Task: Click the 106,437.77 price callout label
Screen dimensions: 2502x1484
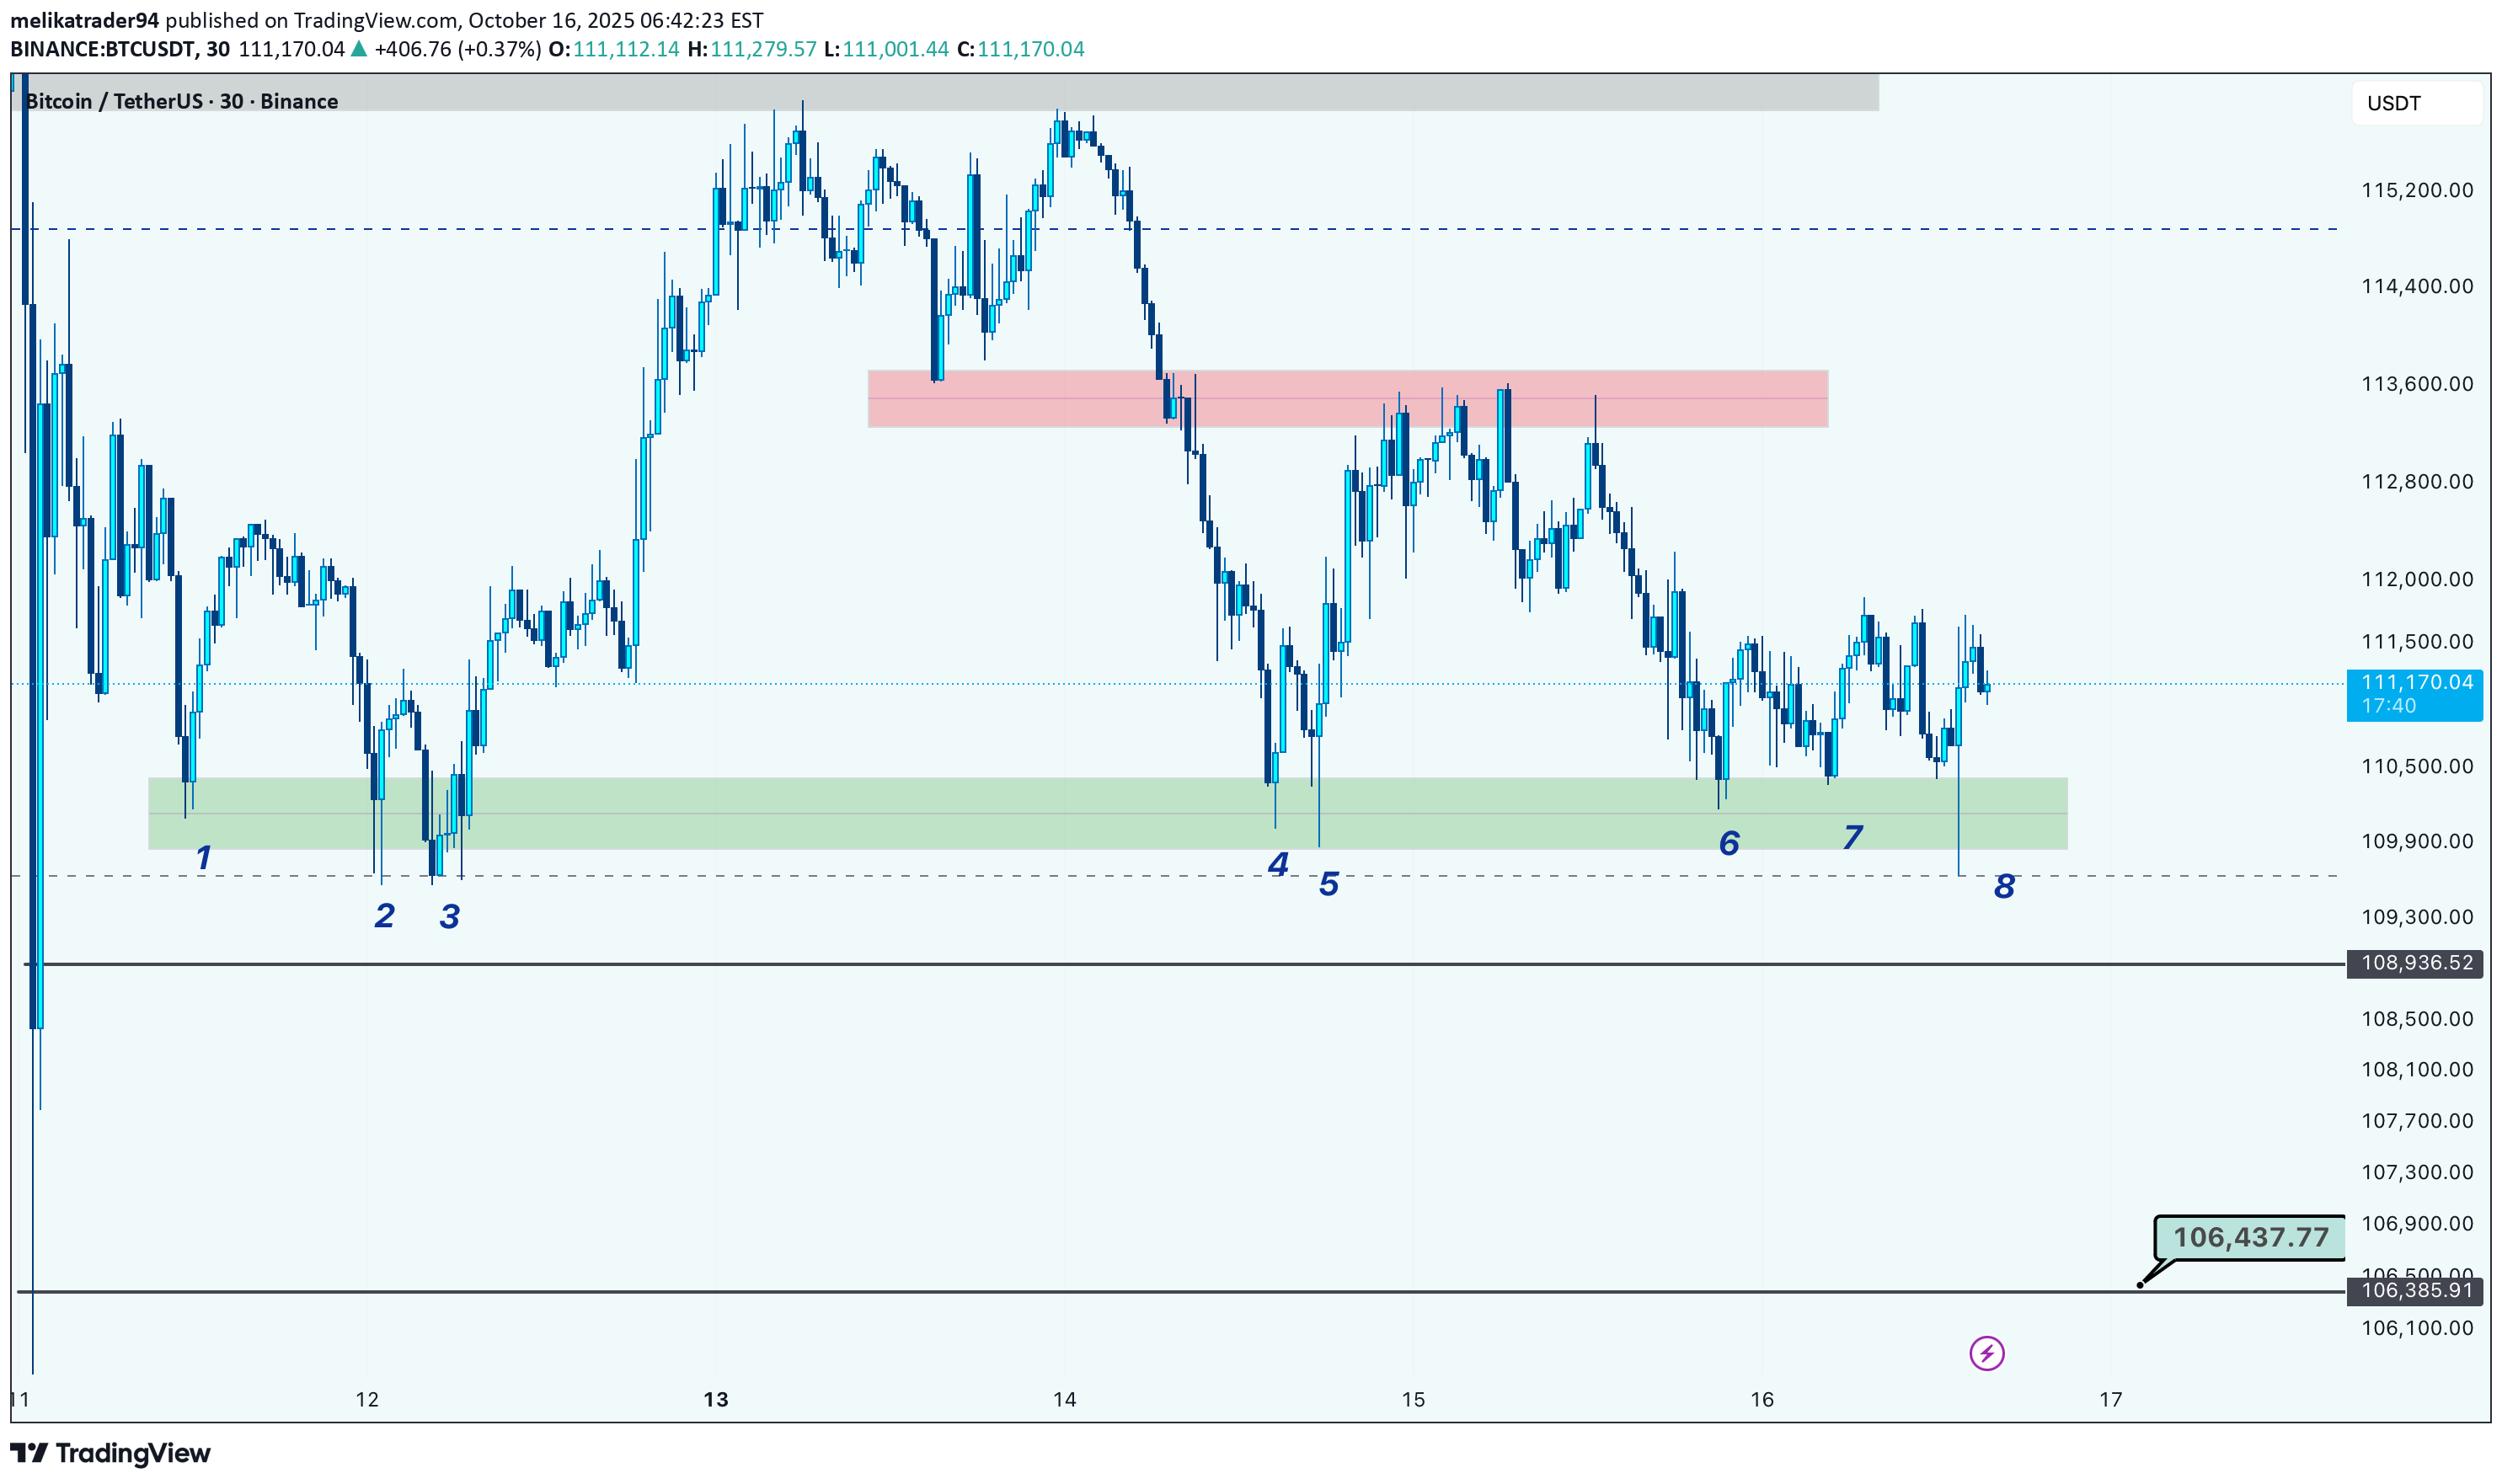Action: 2250,1237
